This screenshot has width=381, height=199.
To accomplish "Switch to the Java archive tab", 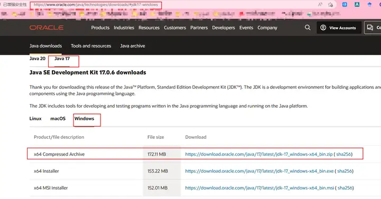I will pyautogui.click(x=132, y=46).
